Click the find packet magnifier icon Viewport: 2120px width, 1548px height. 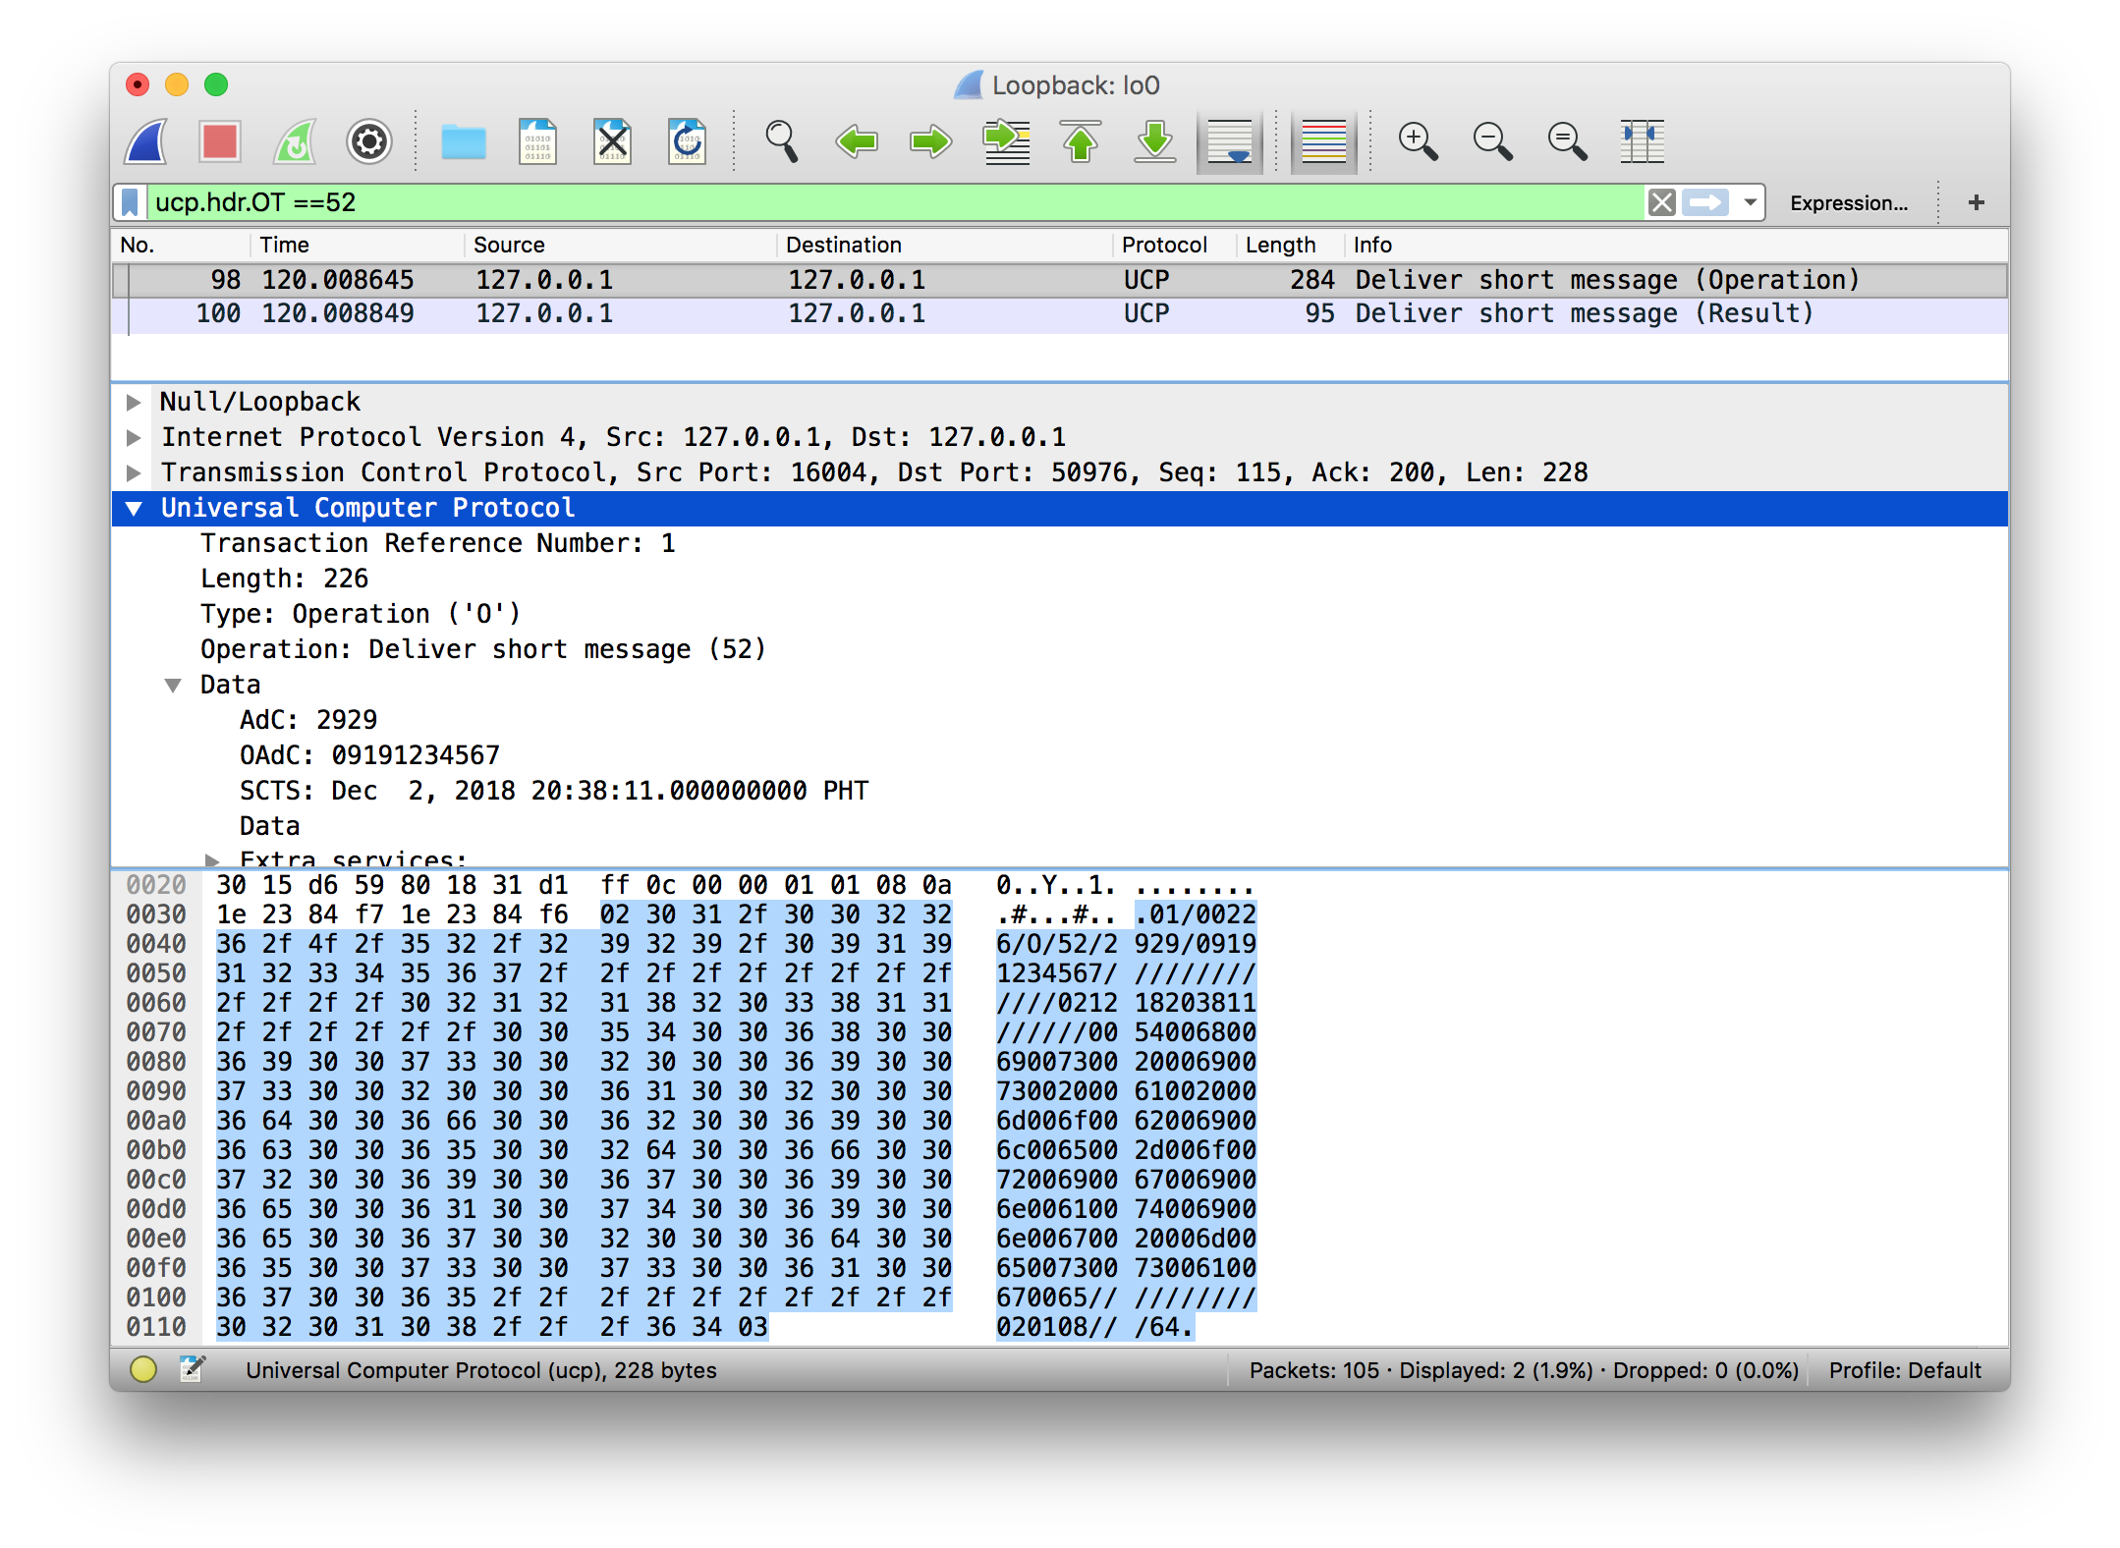pos(781,142)
